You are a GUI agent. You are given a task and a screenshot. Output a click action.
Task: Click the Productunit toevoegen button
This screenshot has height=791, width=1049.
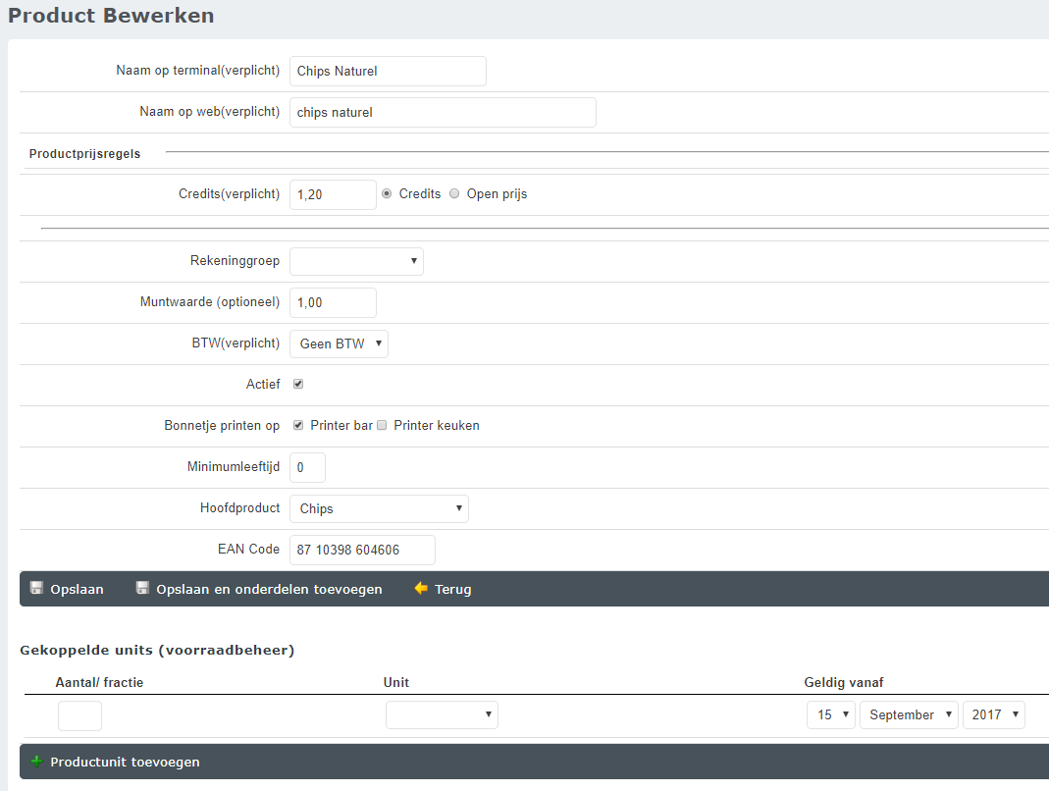125,763
